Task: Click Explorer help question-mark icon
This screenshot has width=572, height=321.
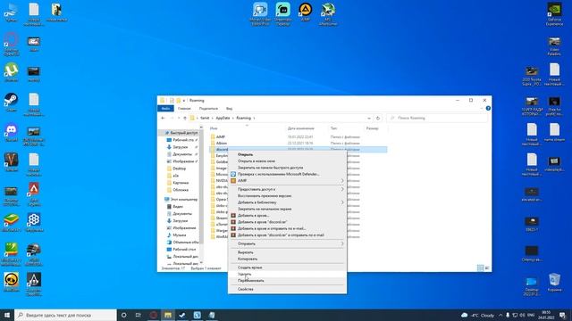Action: 488,109
